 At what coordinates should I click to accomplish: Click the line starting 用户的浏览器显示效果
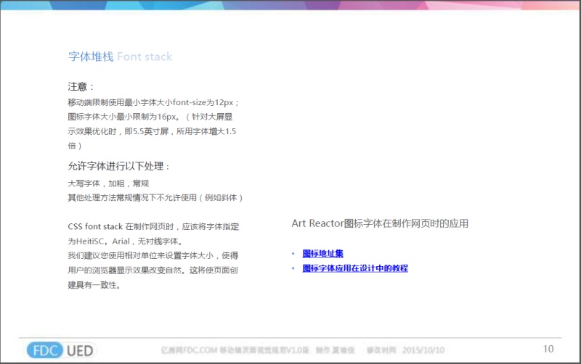tap(153, 270)
